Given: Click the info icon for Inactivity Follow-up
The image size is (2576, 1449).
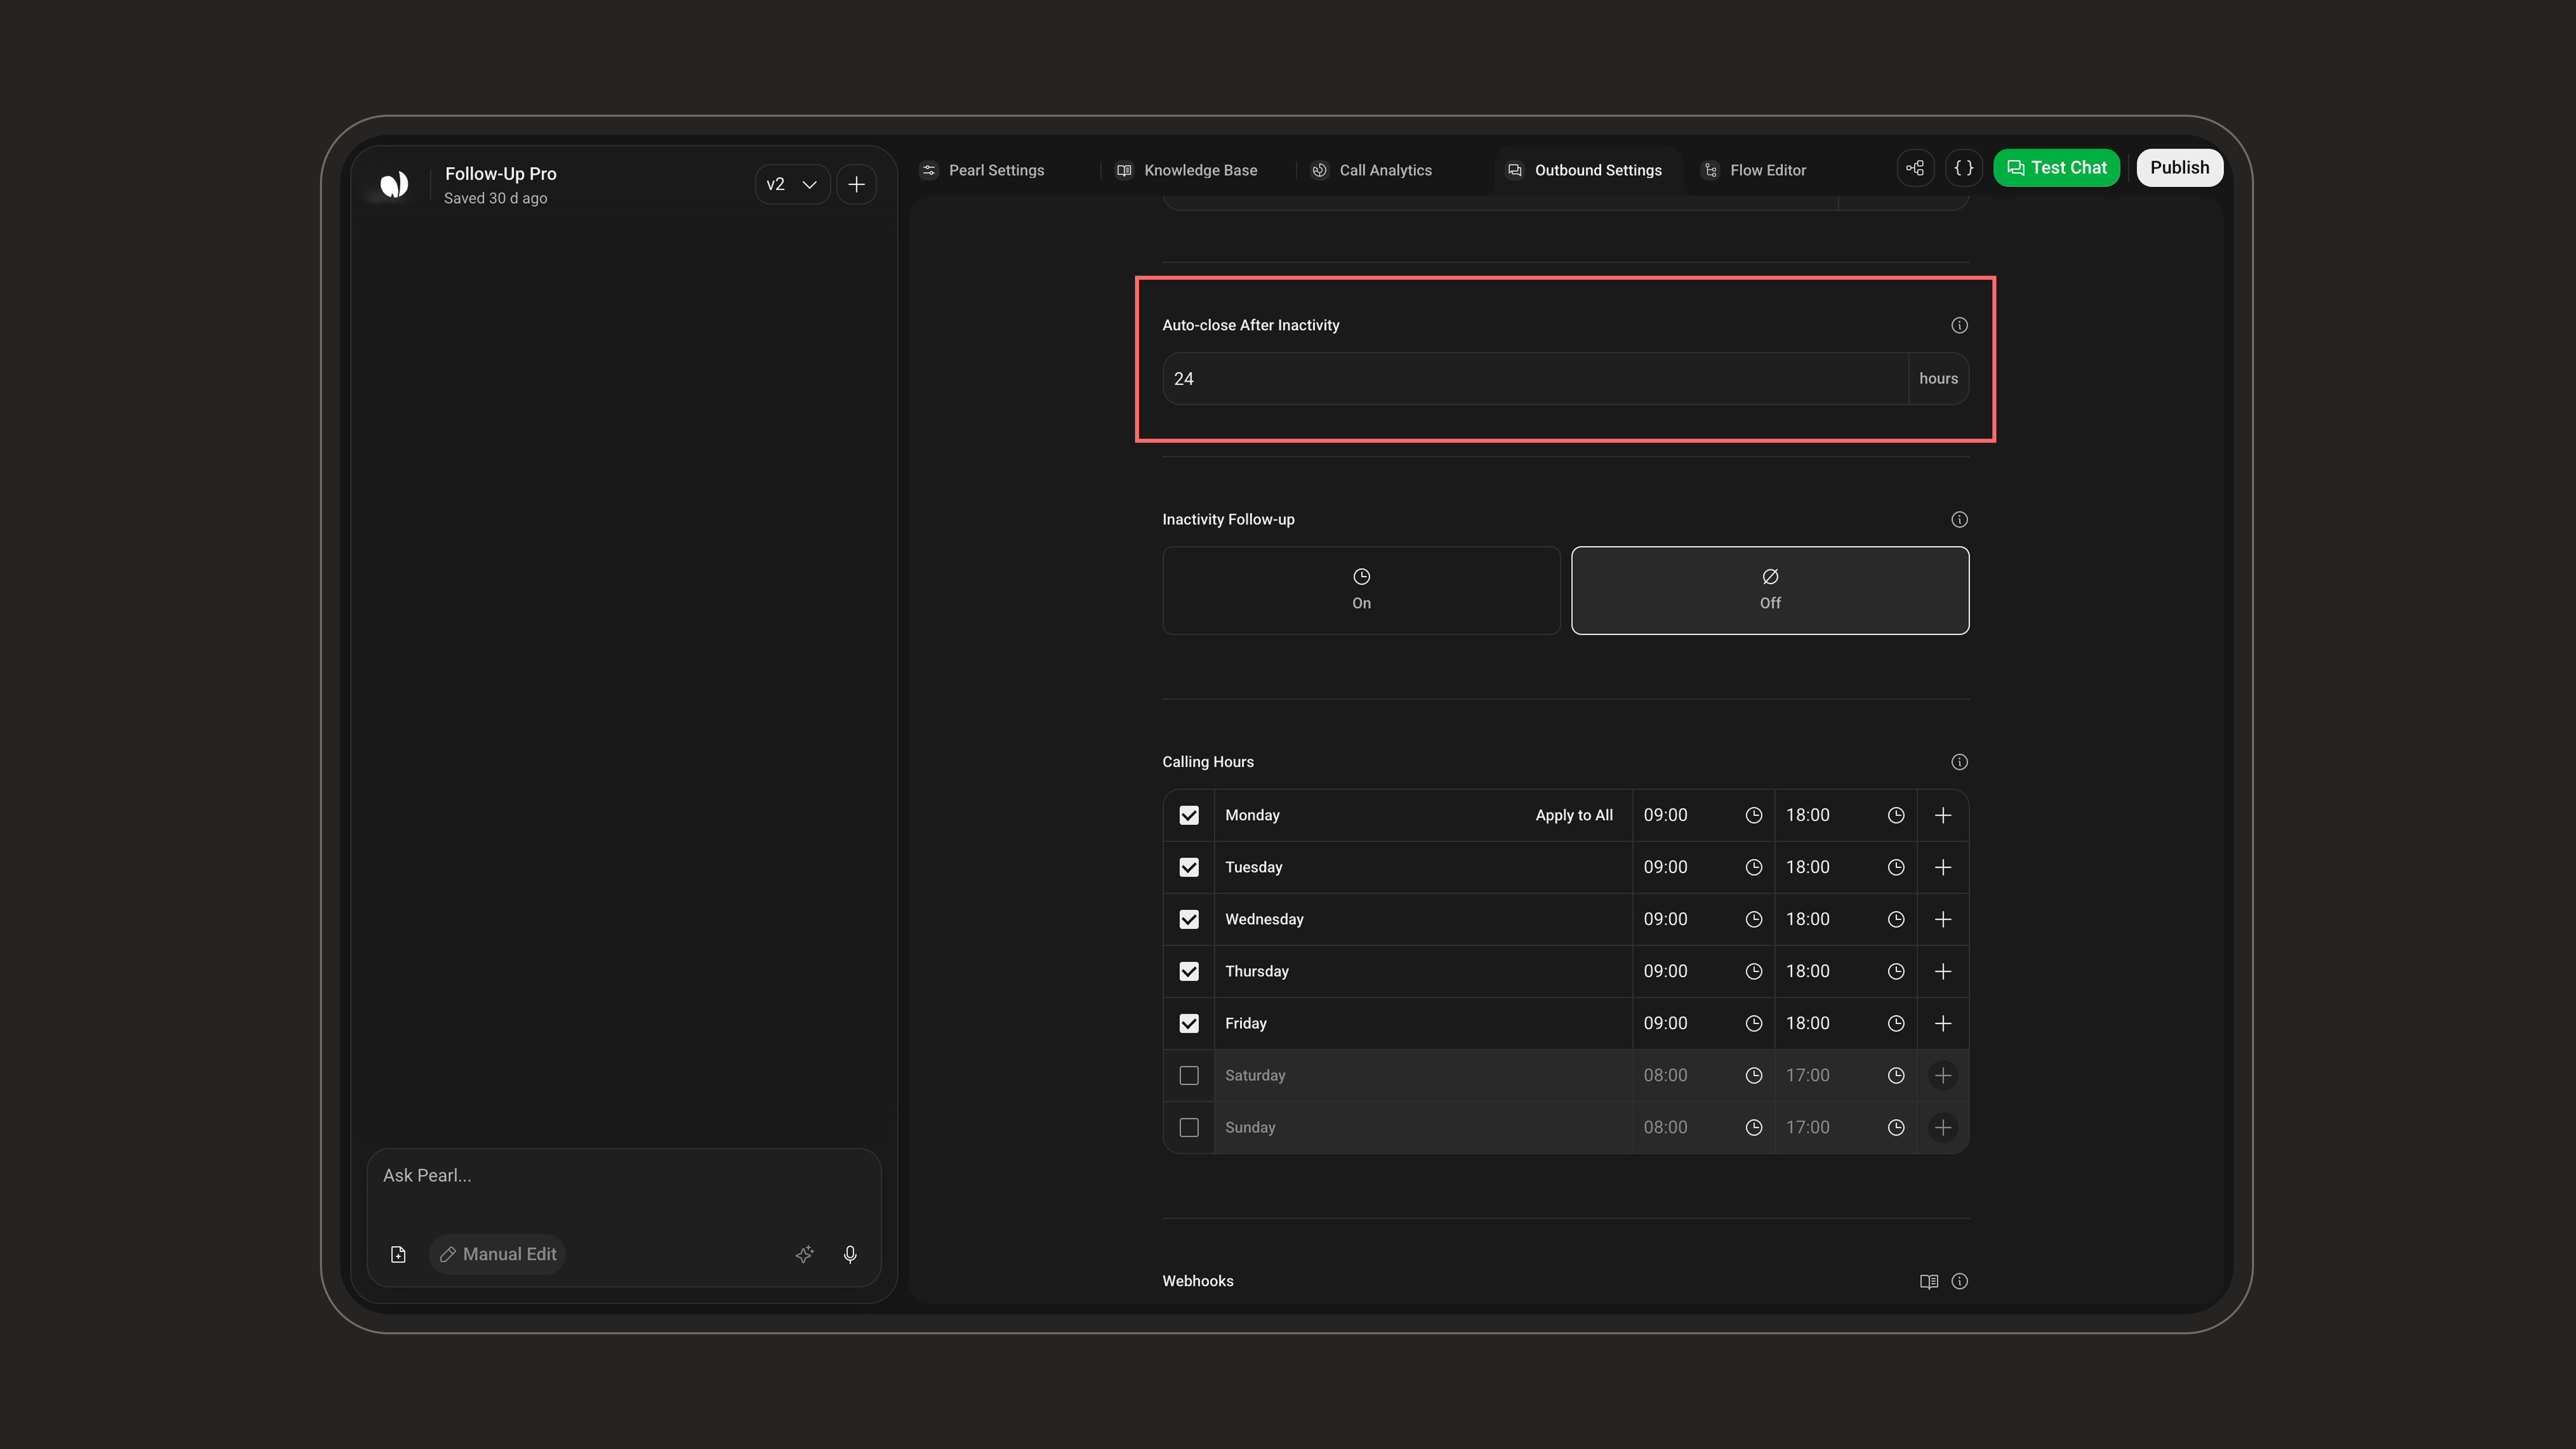Looking at the screenshot, I should [1959, 519].
